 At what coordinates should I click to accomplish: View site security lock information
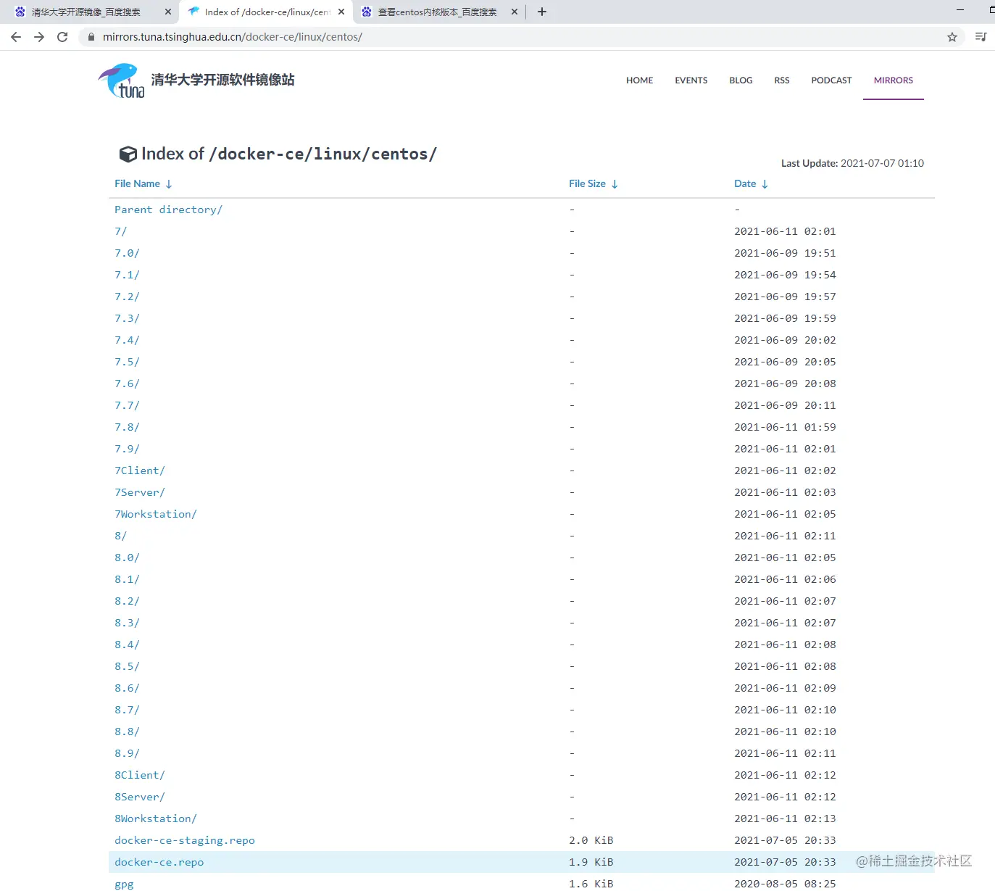click(x=91, y=37)
